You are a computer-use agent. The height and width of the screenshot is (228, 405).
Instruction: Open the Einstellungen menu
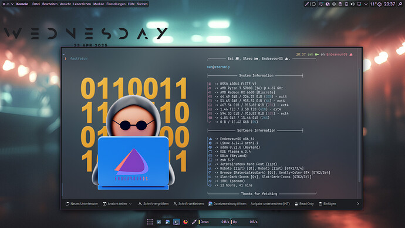point(116,4)
